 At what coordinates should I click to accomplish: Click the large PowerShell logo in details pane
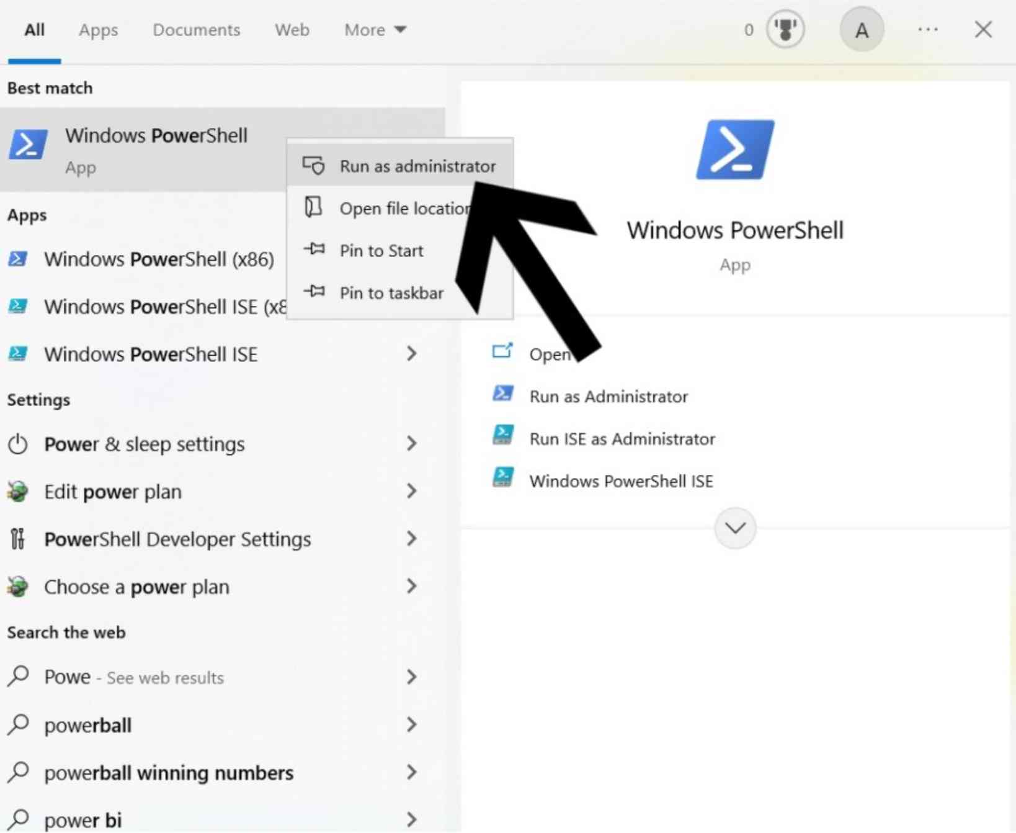point(735,150)
